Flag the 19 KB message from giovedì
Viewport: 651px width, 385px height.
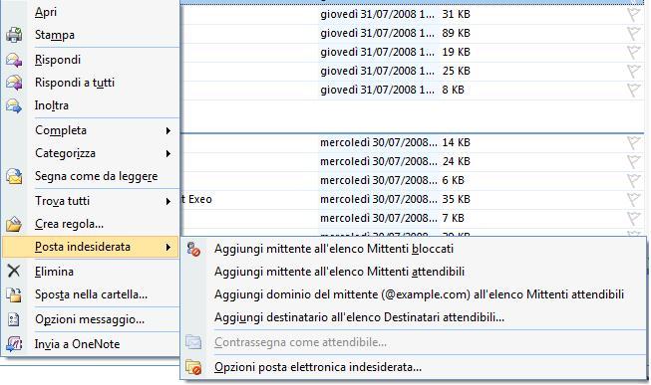tap(634, 53)
